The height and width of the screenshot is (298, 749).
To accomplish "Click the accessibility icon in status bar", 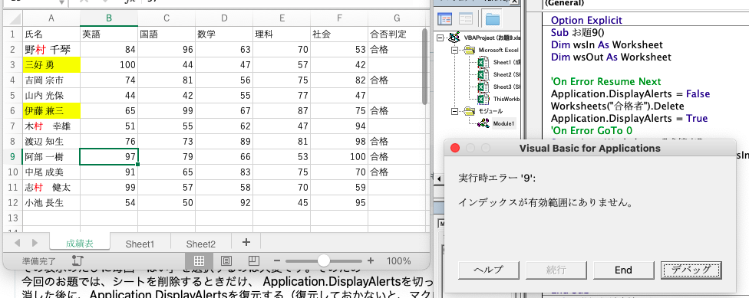I will pyautogui.click(x=78, y=260).
